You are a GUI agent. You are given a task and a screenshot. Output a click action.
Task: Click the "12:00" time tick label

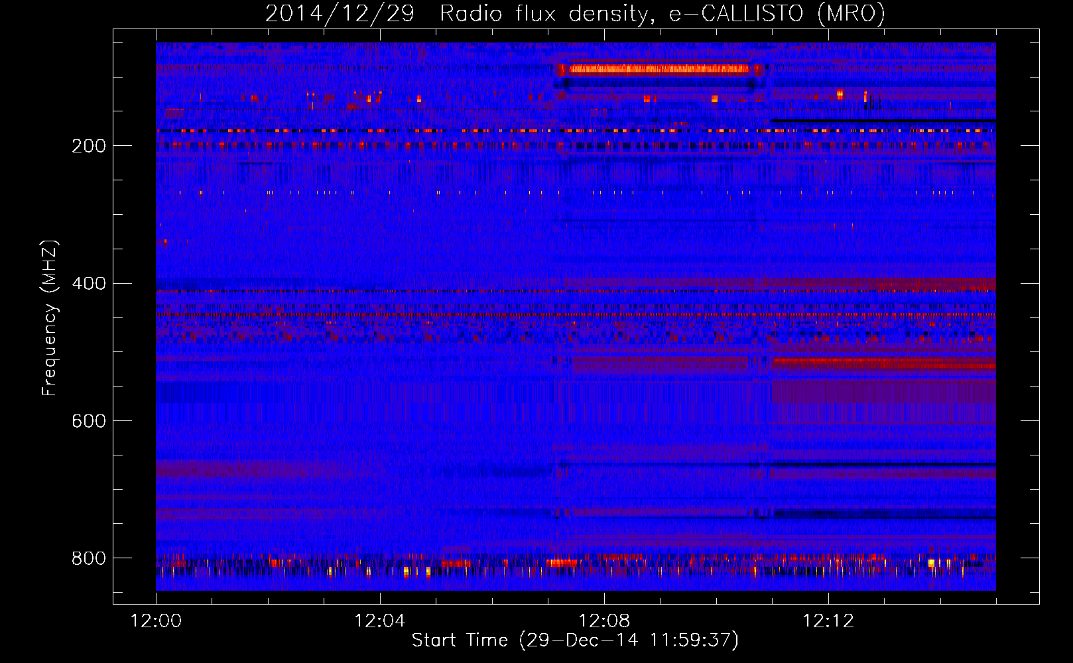pyautogui.click(x=156, y=621)
